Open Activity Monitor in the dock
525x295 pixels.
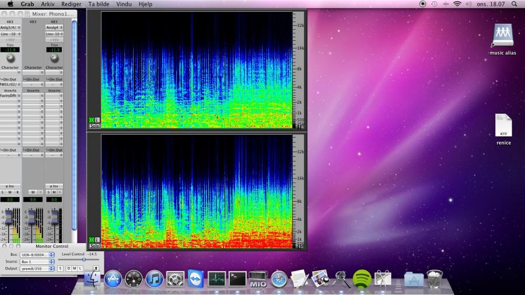(x=216, y=279)
